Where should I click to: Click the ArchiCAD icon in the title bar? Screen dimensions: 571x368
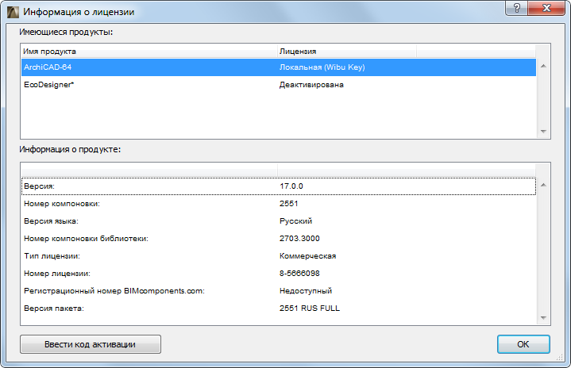tap(13, 12)
